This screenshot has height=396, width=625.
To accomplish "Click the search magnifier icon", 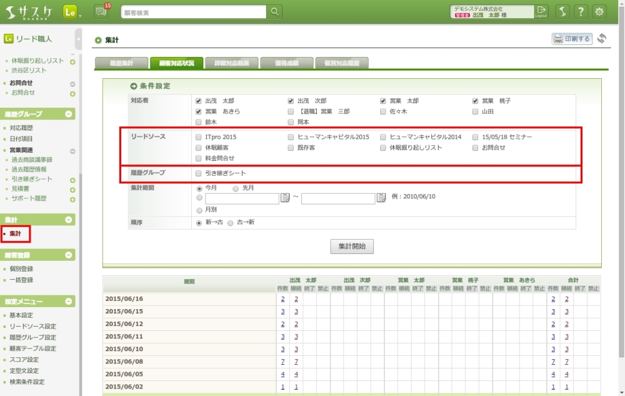I will [274, 12].
